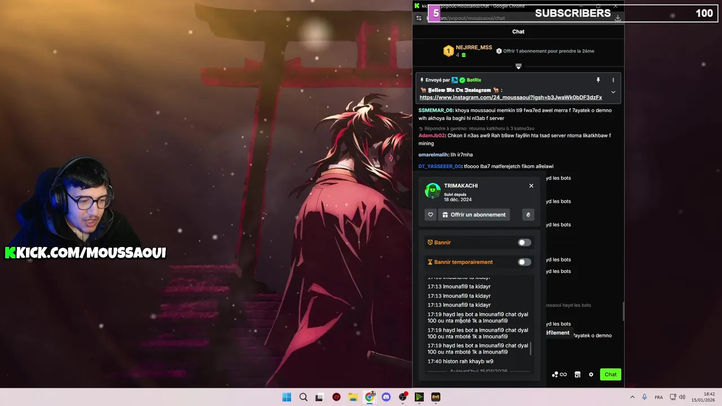Image resolution: width=722 pixels, height=406 pixels.
Task: Click username omarelmalih in chat
Action: [x=433, y=155]
